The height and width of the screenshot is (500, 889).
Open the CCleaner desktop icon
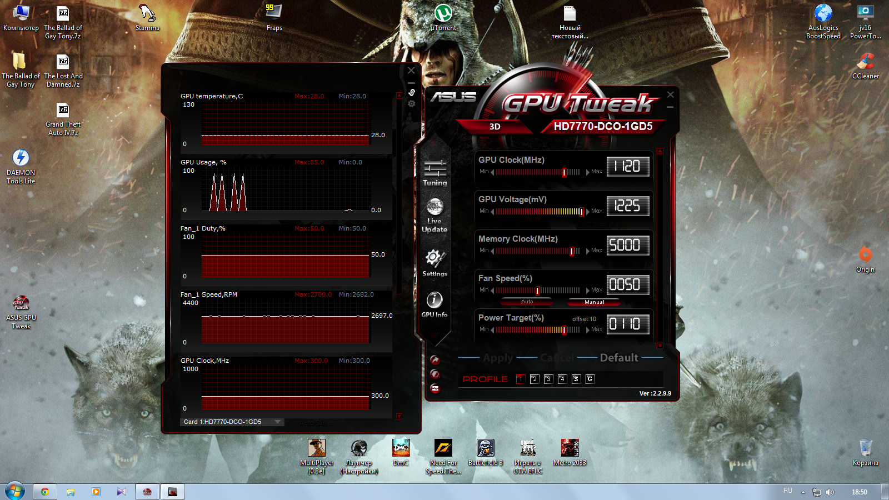(x=866, y=66)
